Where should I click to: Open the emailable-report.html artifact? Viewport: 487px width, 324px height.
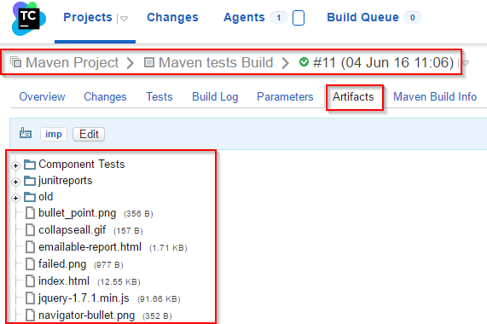click(x=90, y=247)
